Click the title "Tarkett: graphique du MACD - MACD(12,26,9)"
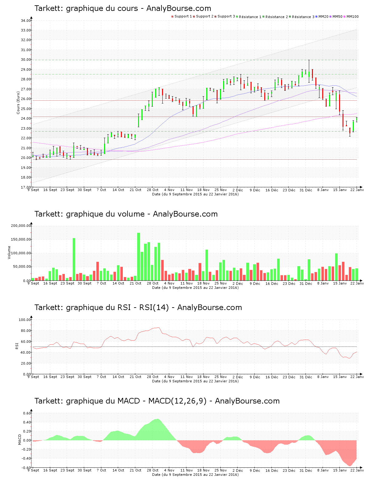 (x=120, y=401)
